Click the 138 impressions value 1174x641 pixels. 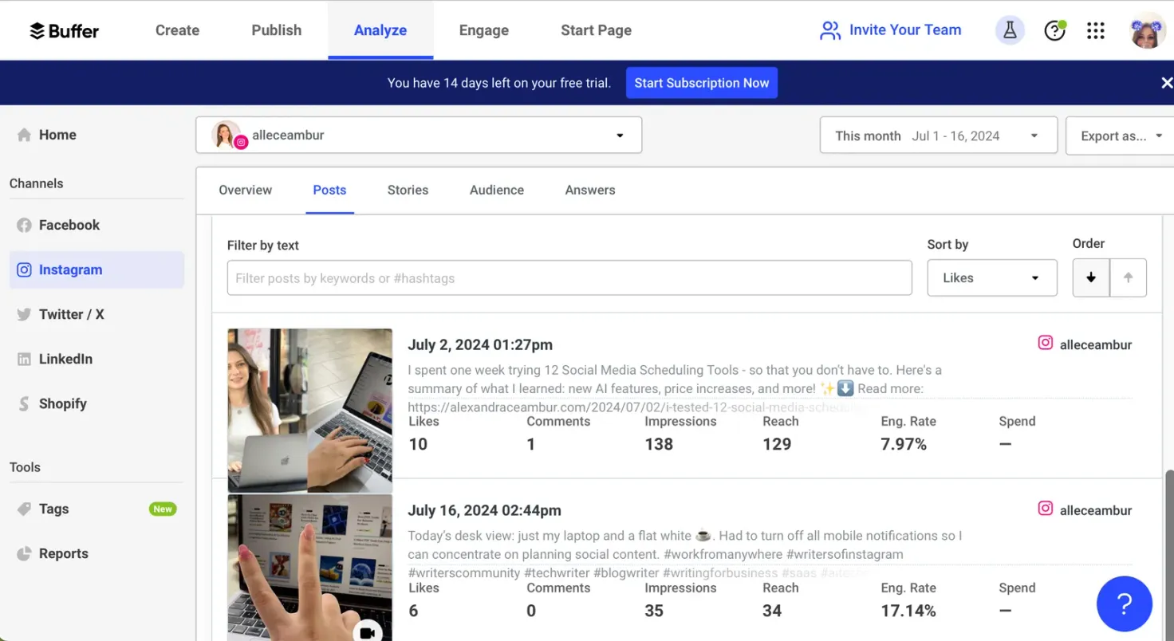659,444
